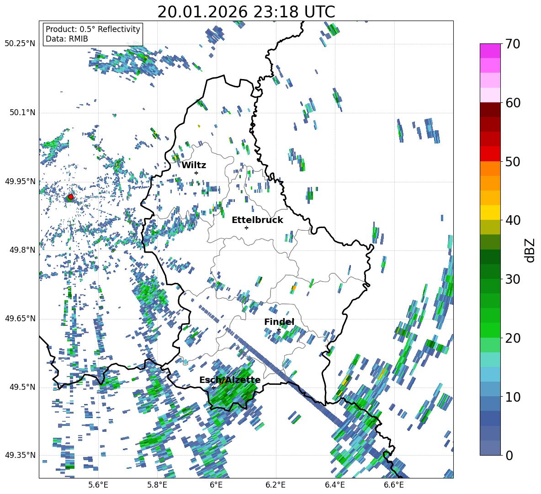Screen dimensions: 541x494
Task: Click the 6°E longitude label
Action: click(216, 485)
